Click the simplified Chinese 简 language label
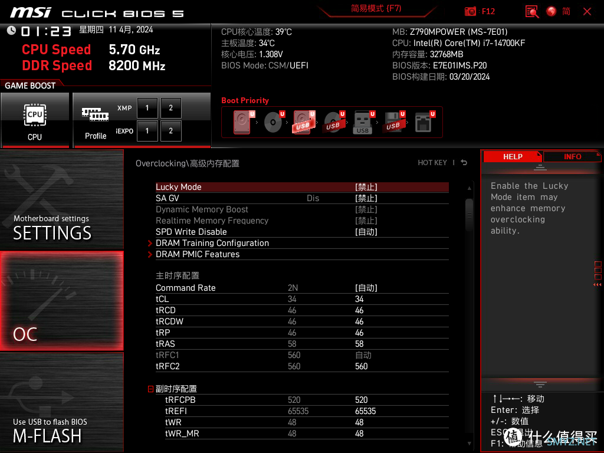Viewport: 604px width, 453px height. pyautogui.click(x=566, y=12)
